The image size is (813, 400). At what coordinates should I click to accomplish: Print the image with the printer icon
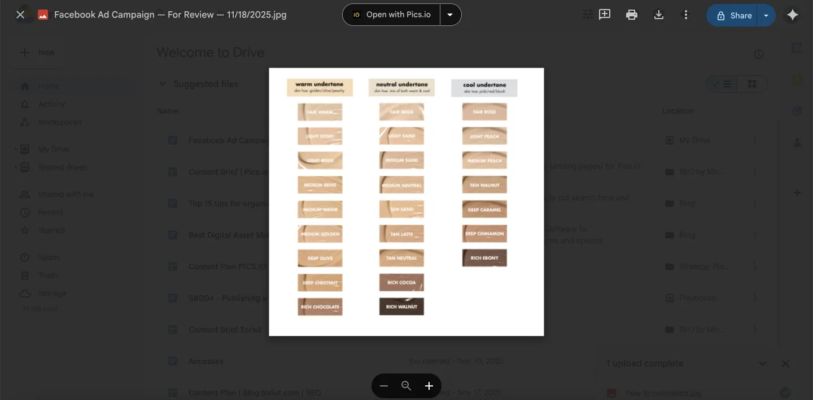point(632,15)
